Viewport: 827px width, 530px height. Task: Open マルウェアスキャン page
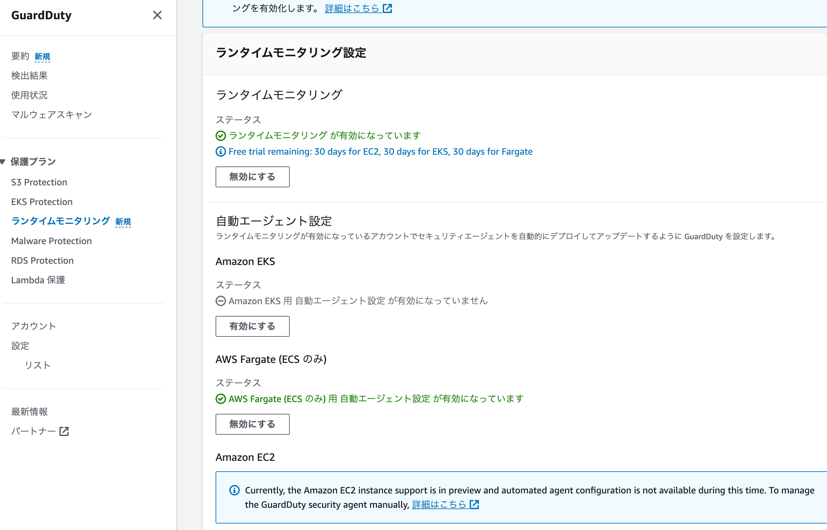point(52,115)
